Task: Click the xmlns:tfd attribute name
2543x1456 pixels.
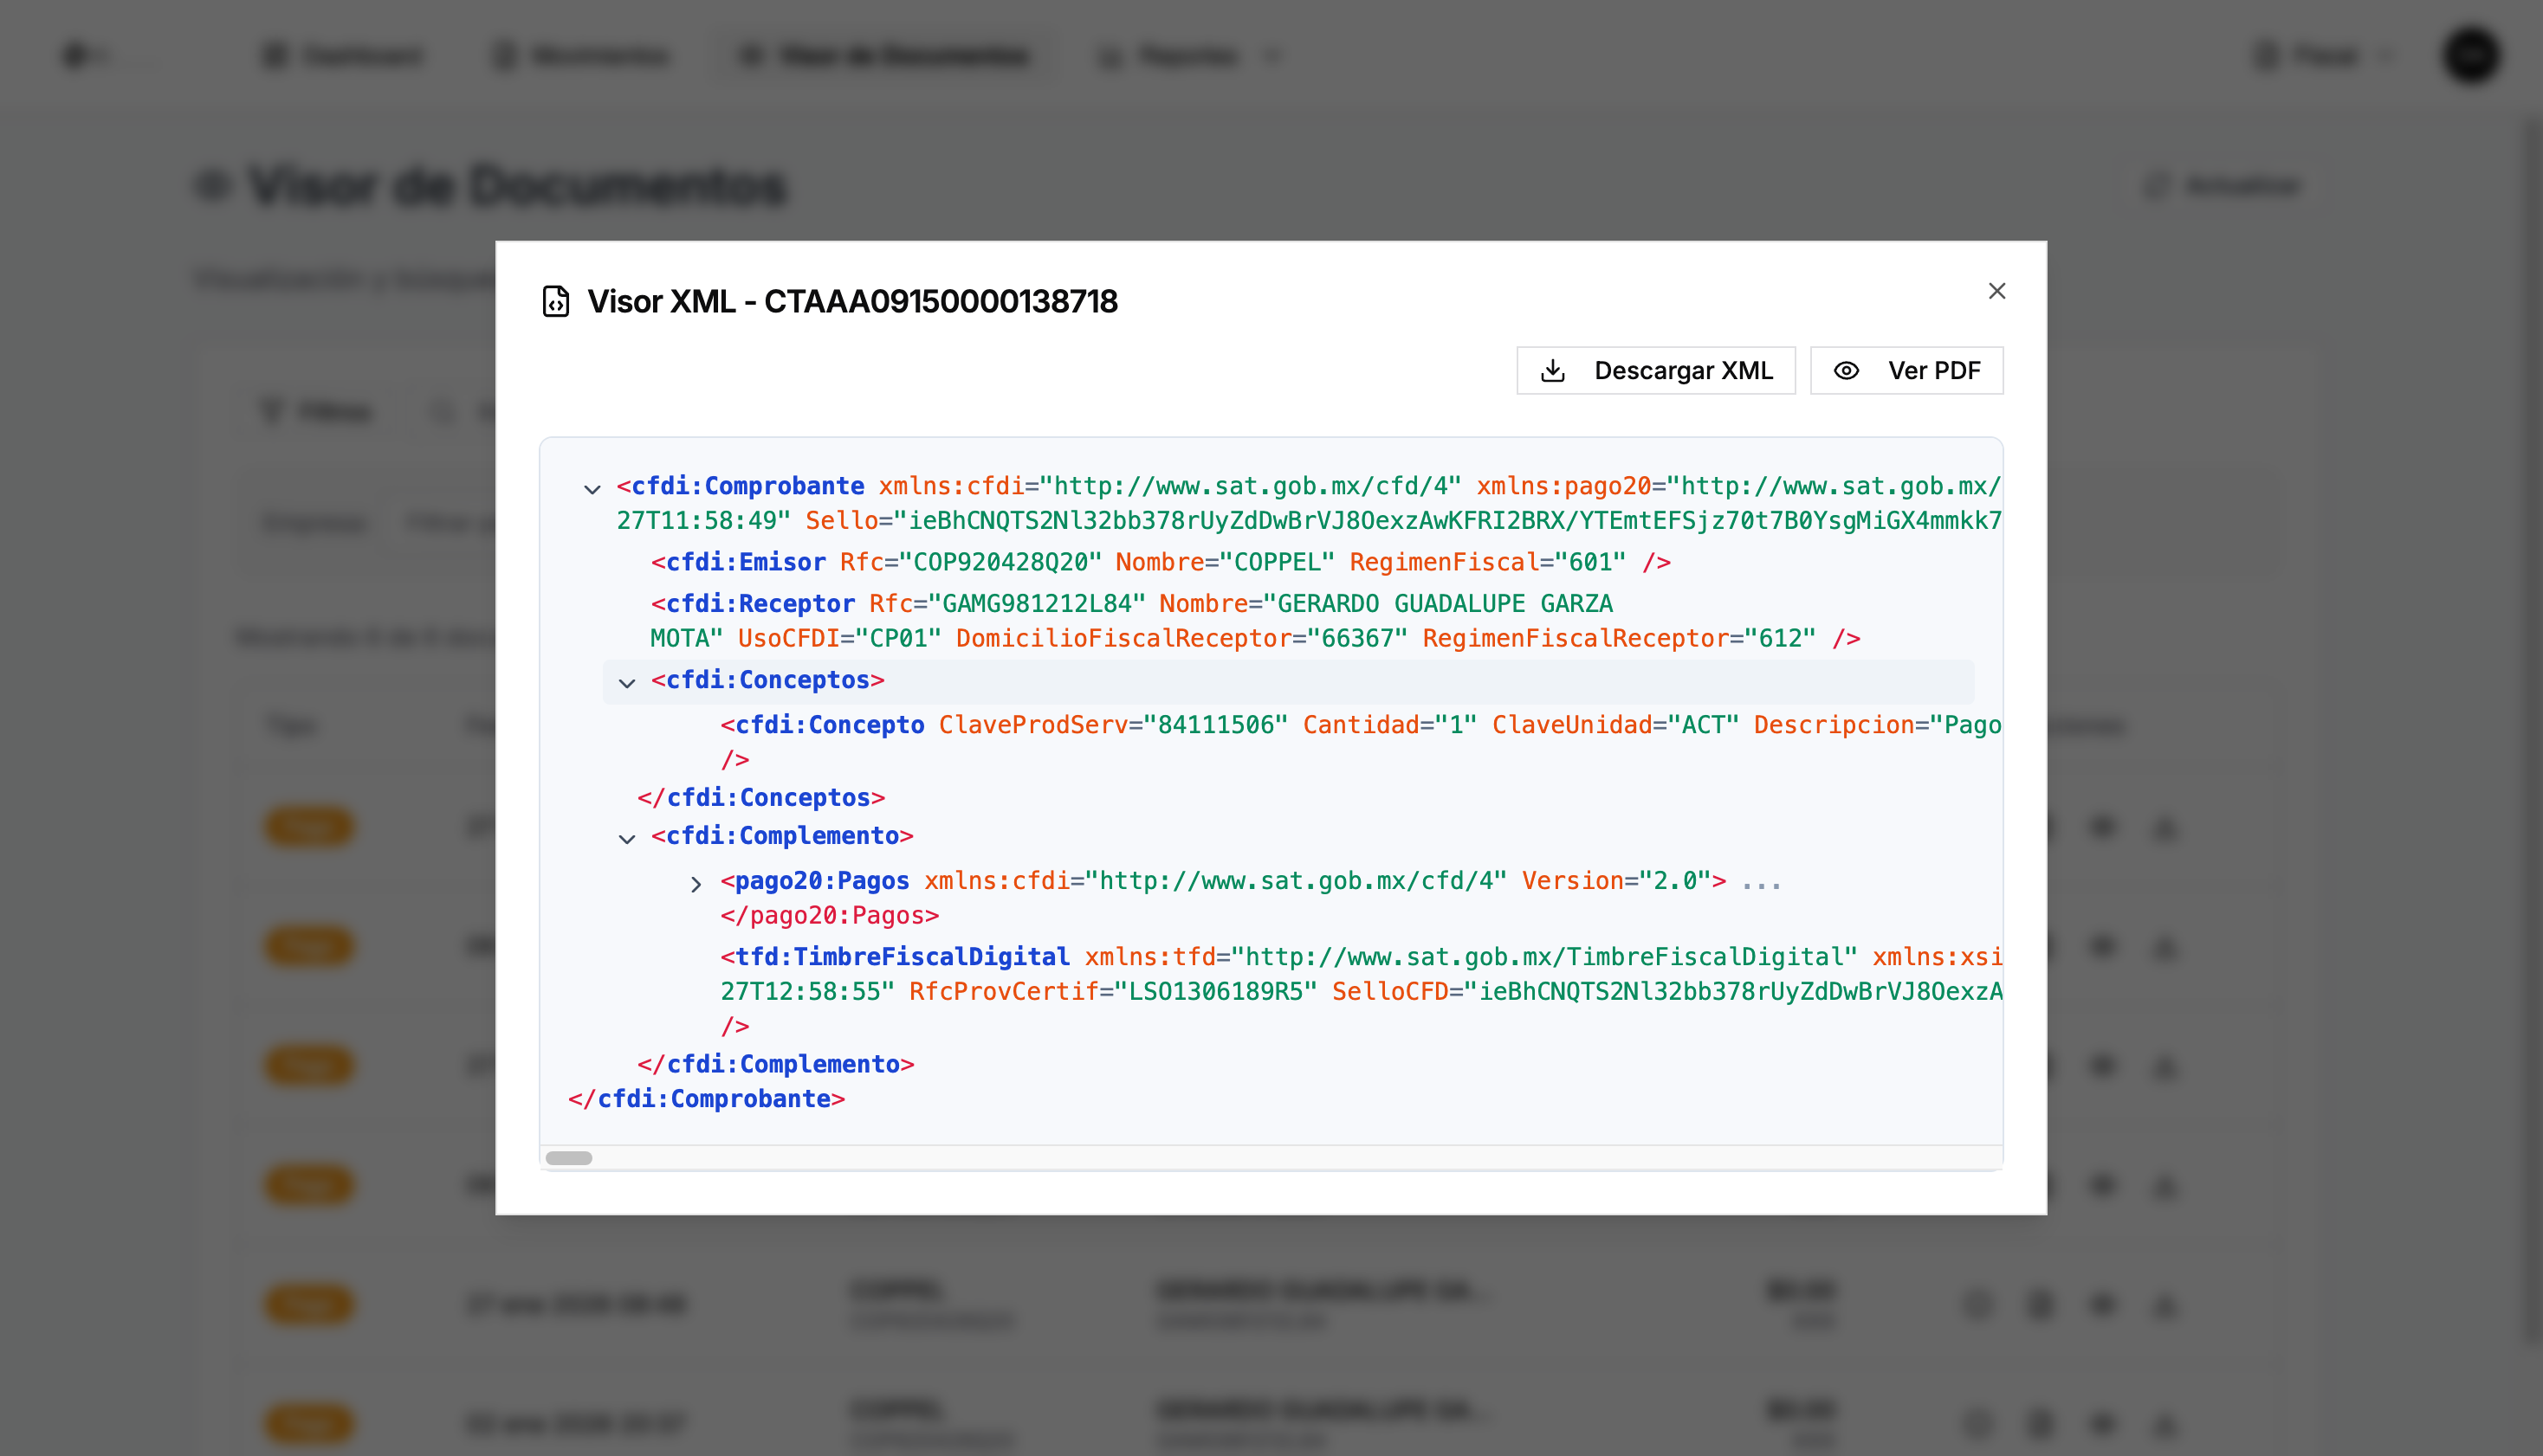Action: click(x=1149, y=957)
